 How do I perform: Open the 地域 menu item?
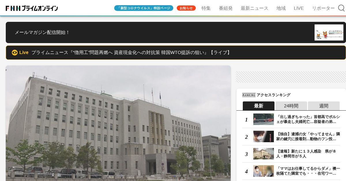(281, 8)
